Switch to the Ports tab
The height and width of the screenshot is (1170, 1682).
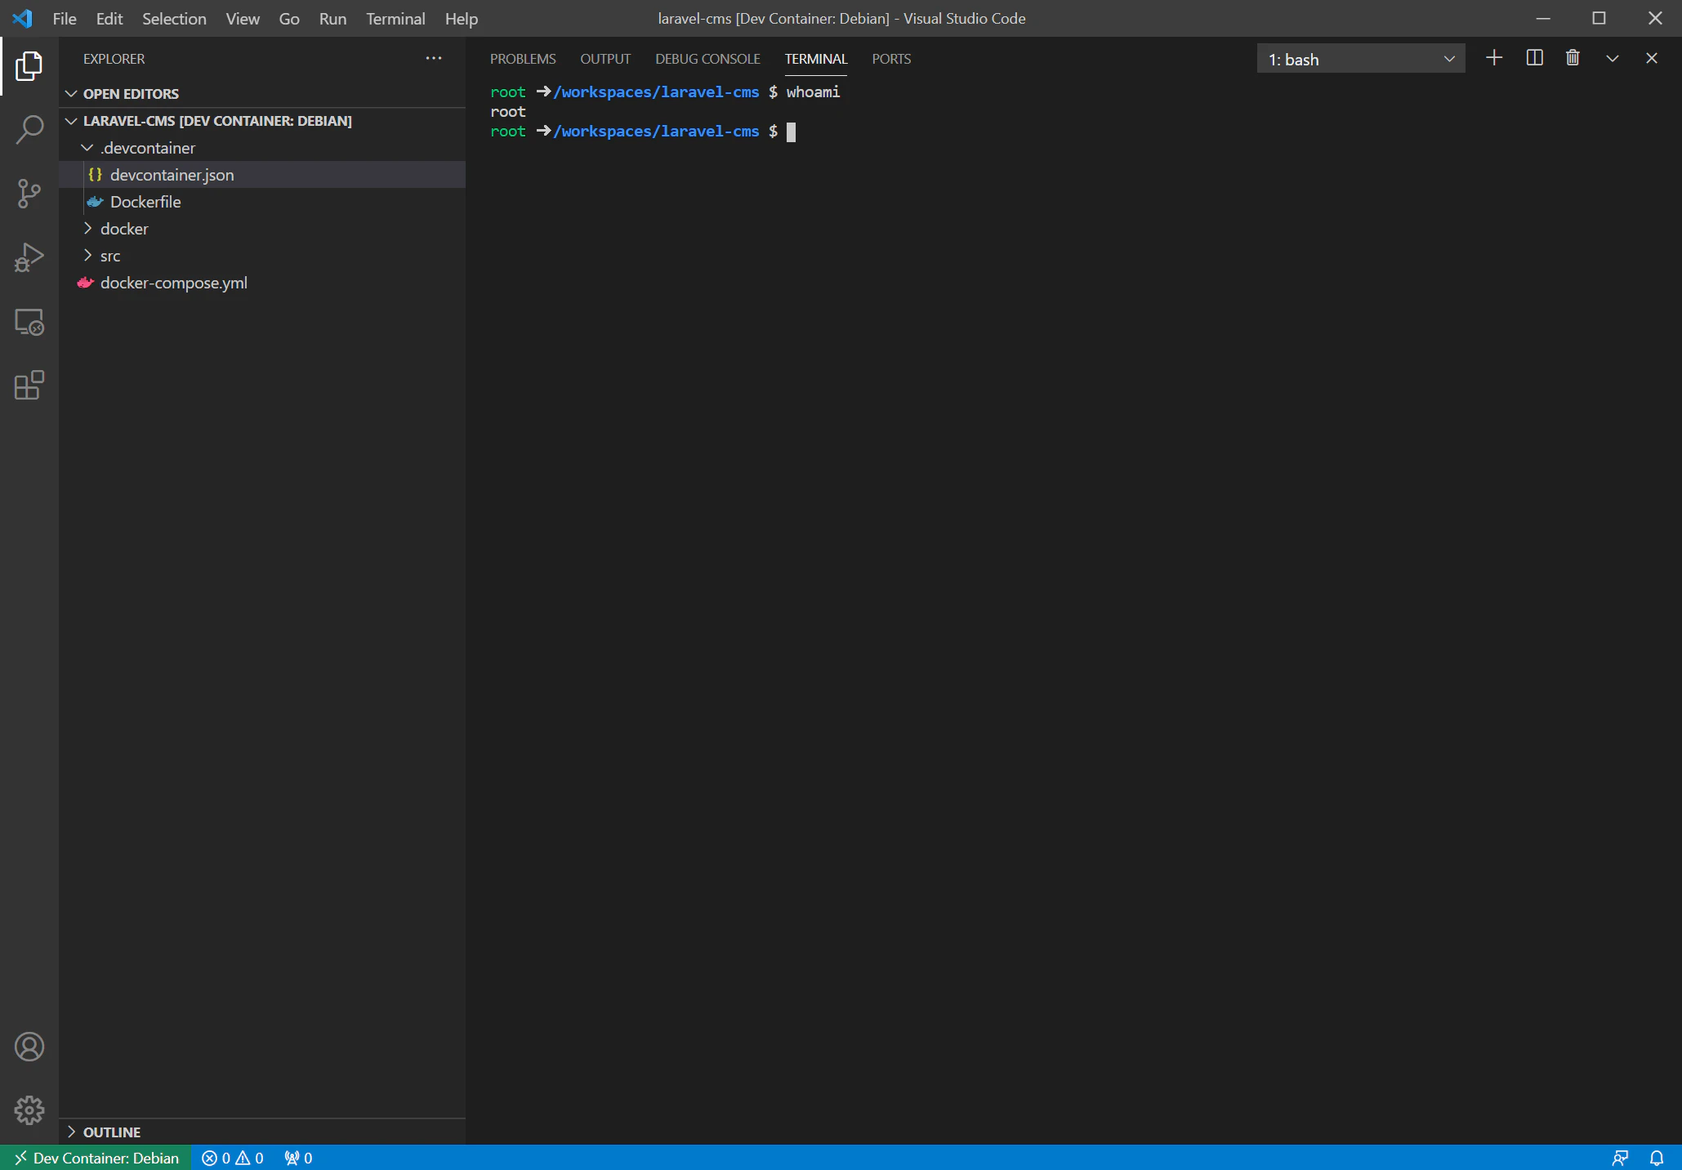(891, 59)
